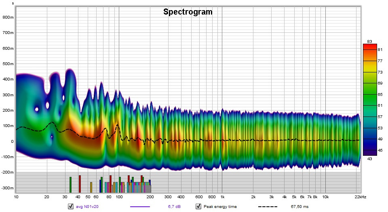Click the 43 minimum on color scale
Viewport: 388px width, 212px height.
pyautogui.click(x=369, y=159)
